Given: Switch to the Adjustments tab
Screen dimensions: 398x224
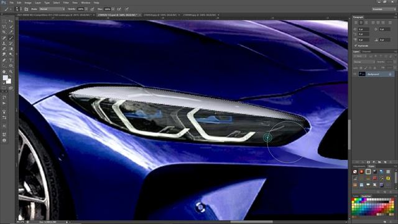Looking at the screenshot, I should (x=359, y=166).
